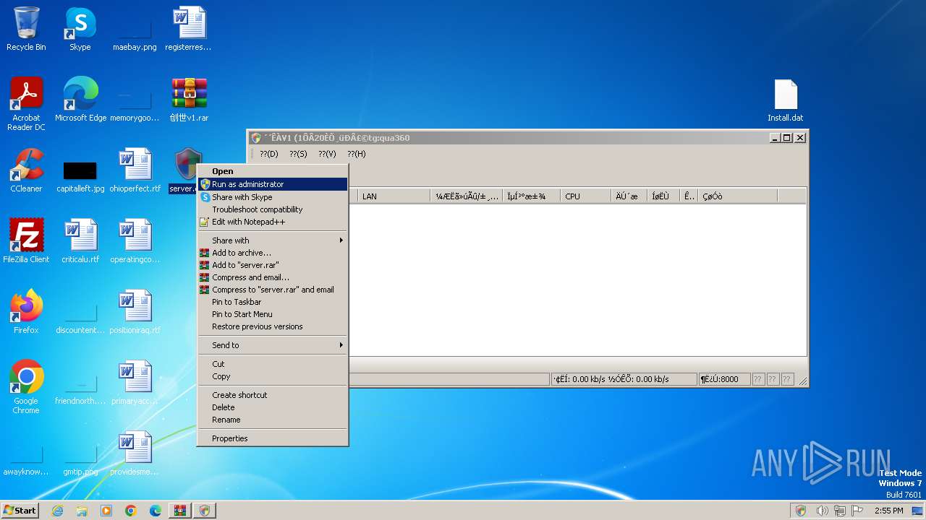Select Create shortcut entry

[x=273, y=395]
